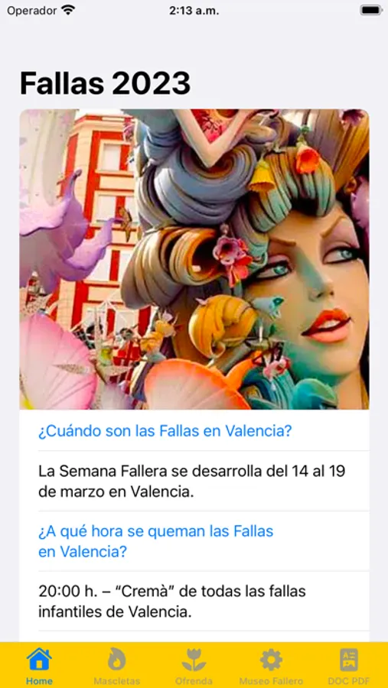388x688 pixels.
Task: Click the "Fallas 2023" page title
Action: (x=105, y=83)
